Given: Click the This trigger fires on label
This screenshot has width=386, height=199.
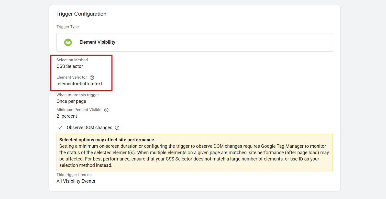Looking at the screenshot, I should coord(74,175).
